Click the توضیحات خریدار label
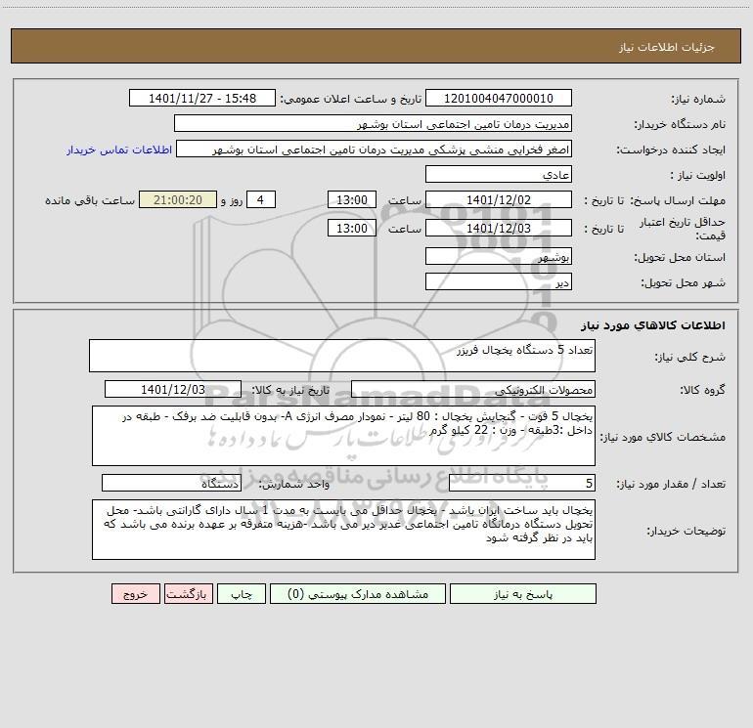753x728 pixels. [687, 532]
